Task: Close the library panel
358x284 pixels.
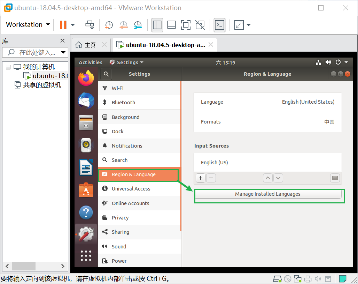Action: [62, 41]
